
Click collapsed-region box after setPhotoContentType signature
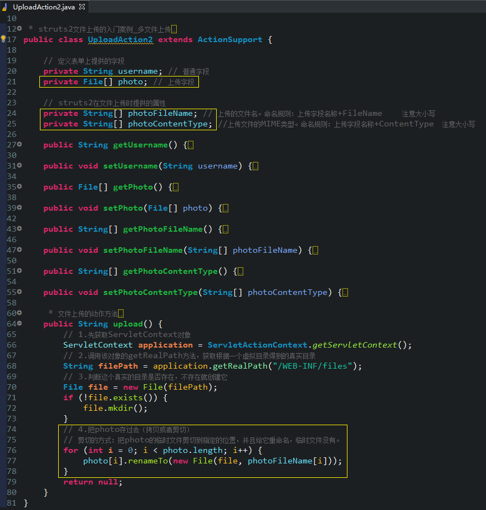click(x=345, y=292)
